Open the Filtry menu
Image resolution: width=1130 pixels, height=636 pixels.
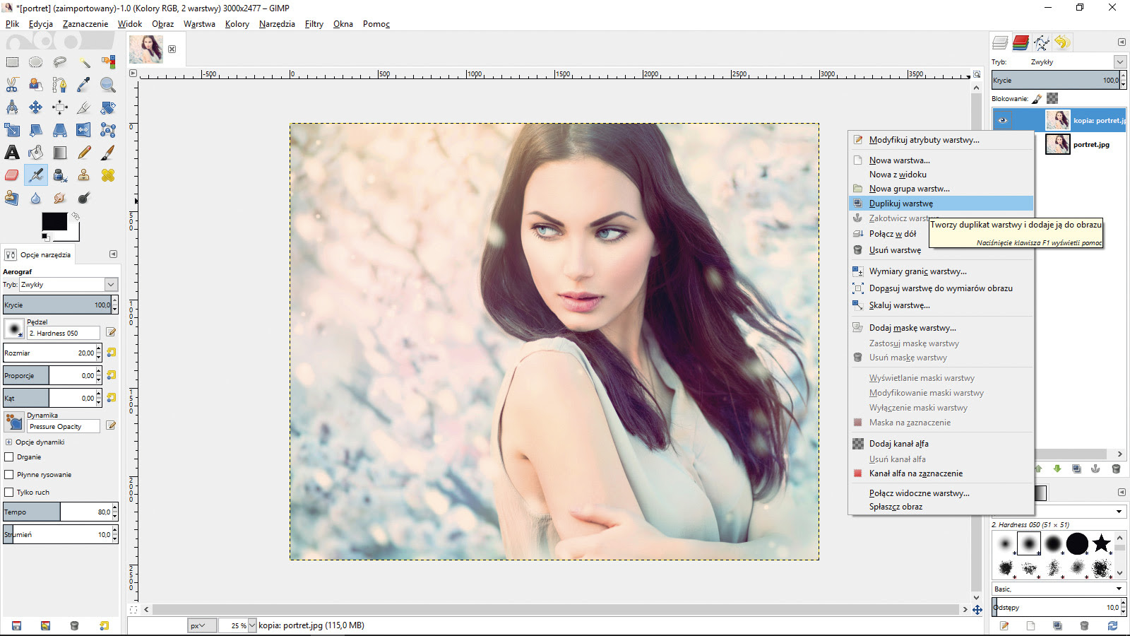click(x=314, y=24)
